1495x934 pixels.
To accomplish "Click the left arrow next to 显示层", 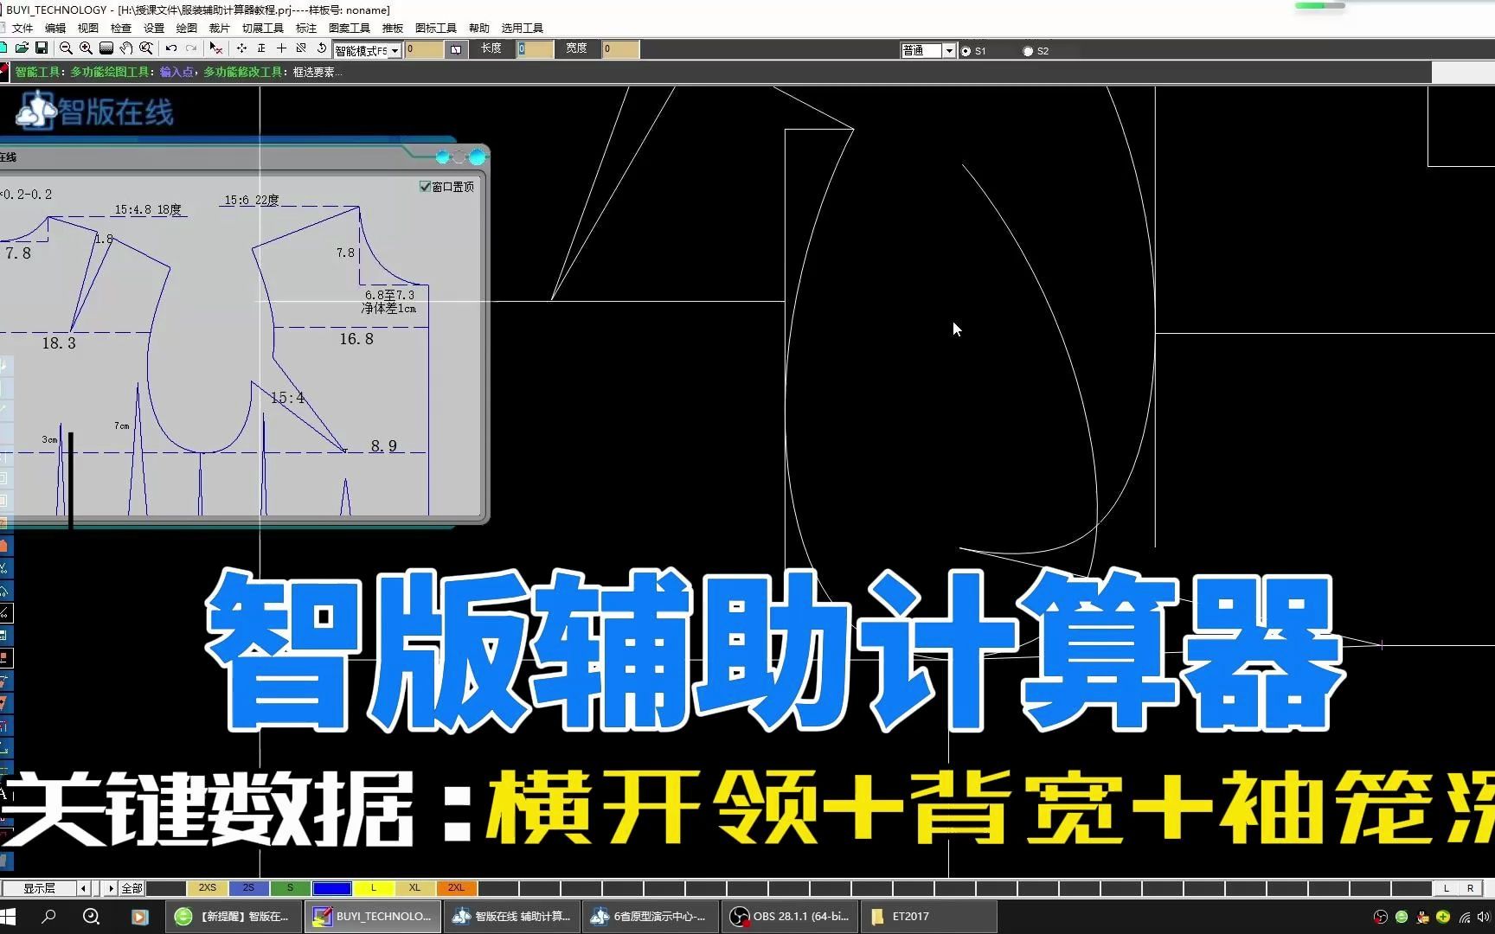I will coord(84,888).
